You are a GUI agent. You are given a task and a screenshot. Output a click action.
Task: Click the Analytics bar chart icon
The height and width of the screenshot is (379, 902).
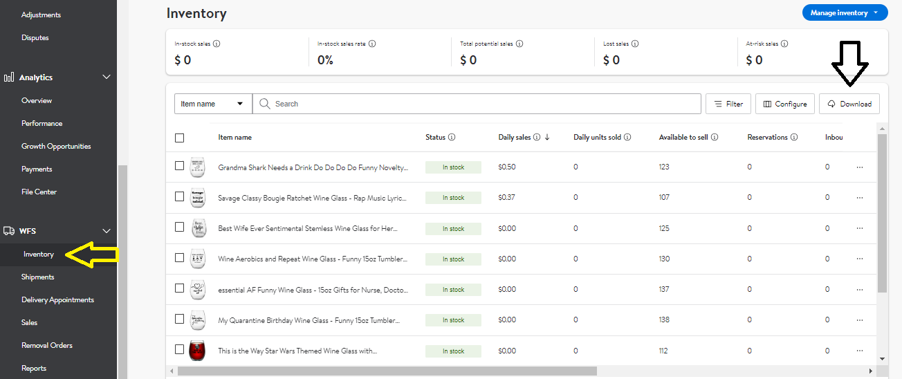[9, 77]
